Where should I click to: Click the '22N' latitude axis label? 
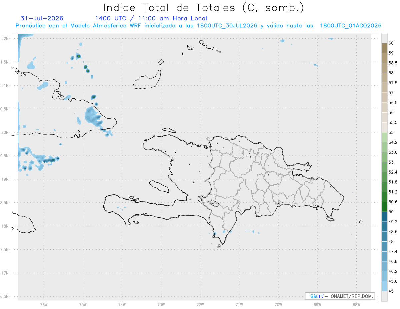point(6,39)
